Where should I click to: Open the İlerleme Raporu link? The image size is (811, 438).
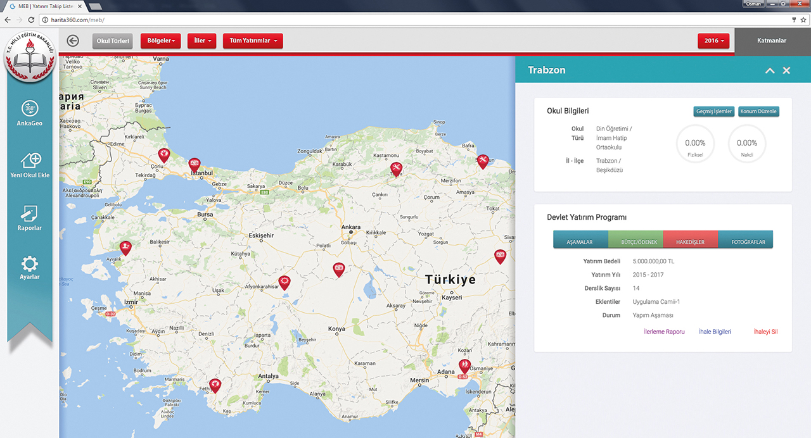663,332
